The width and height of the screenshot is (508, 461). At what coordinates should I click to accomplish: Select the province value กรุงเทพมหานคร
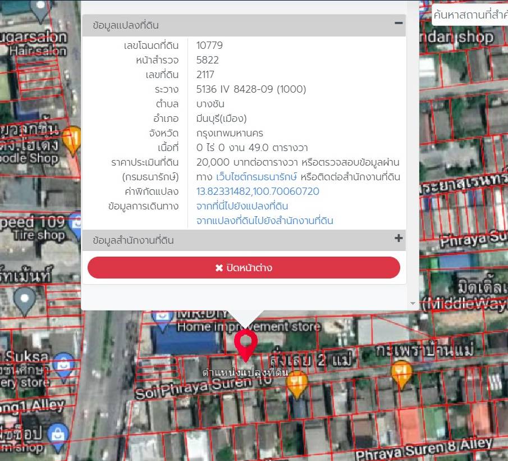click(230, 133)
